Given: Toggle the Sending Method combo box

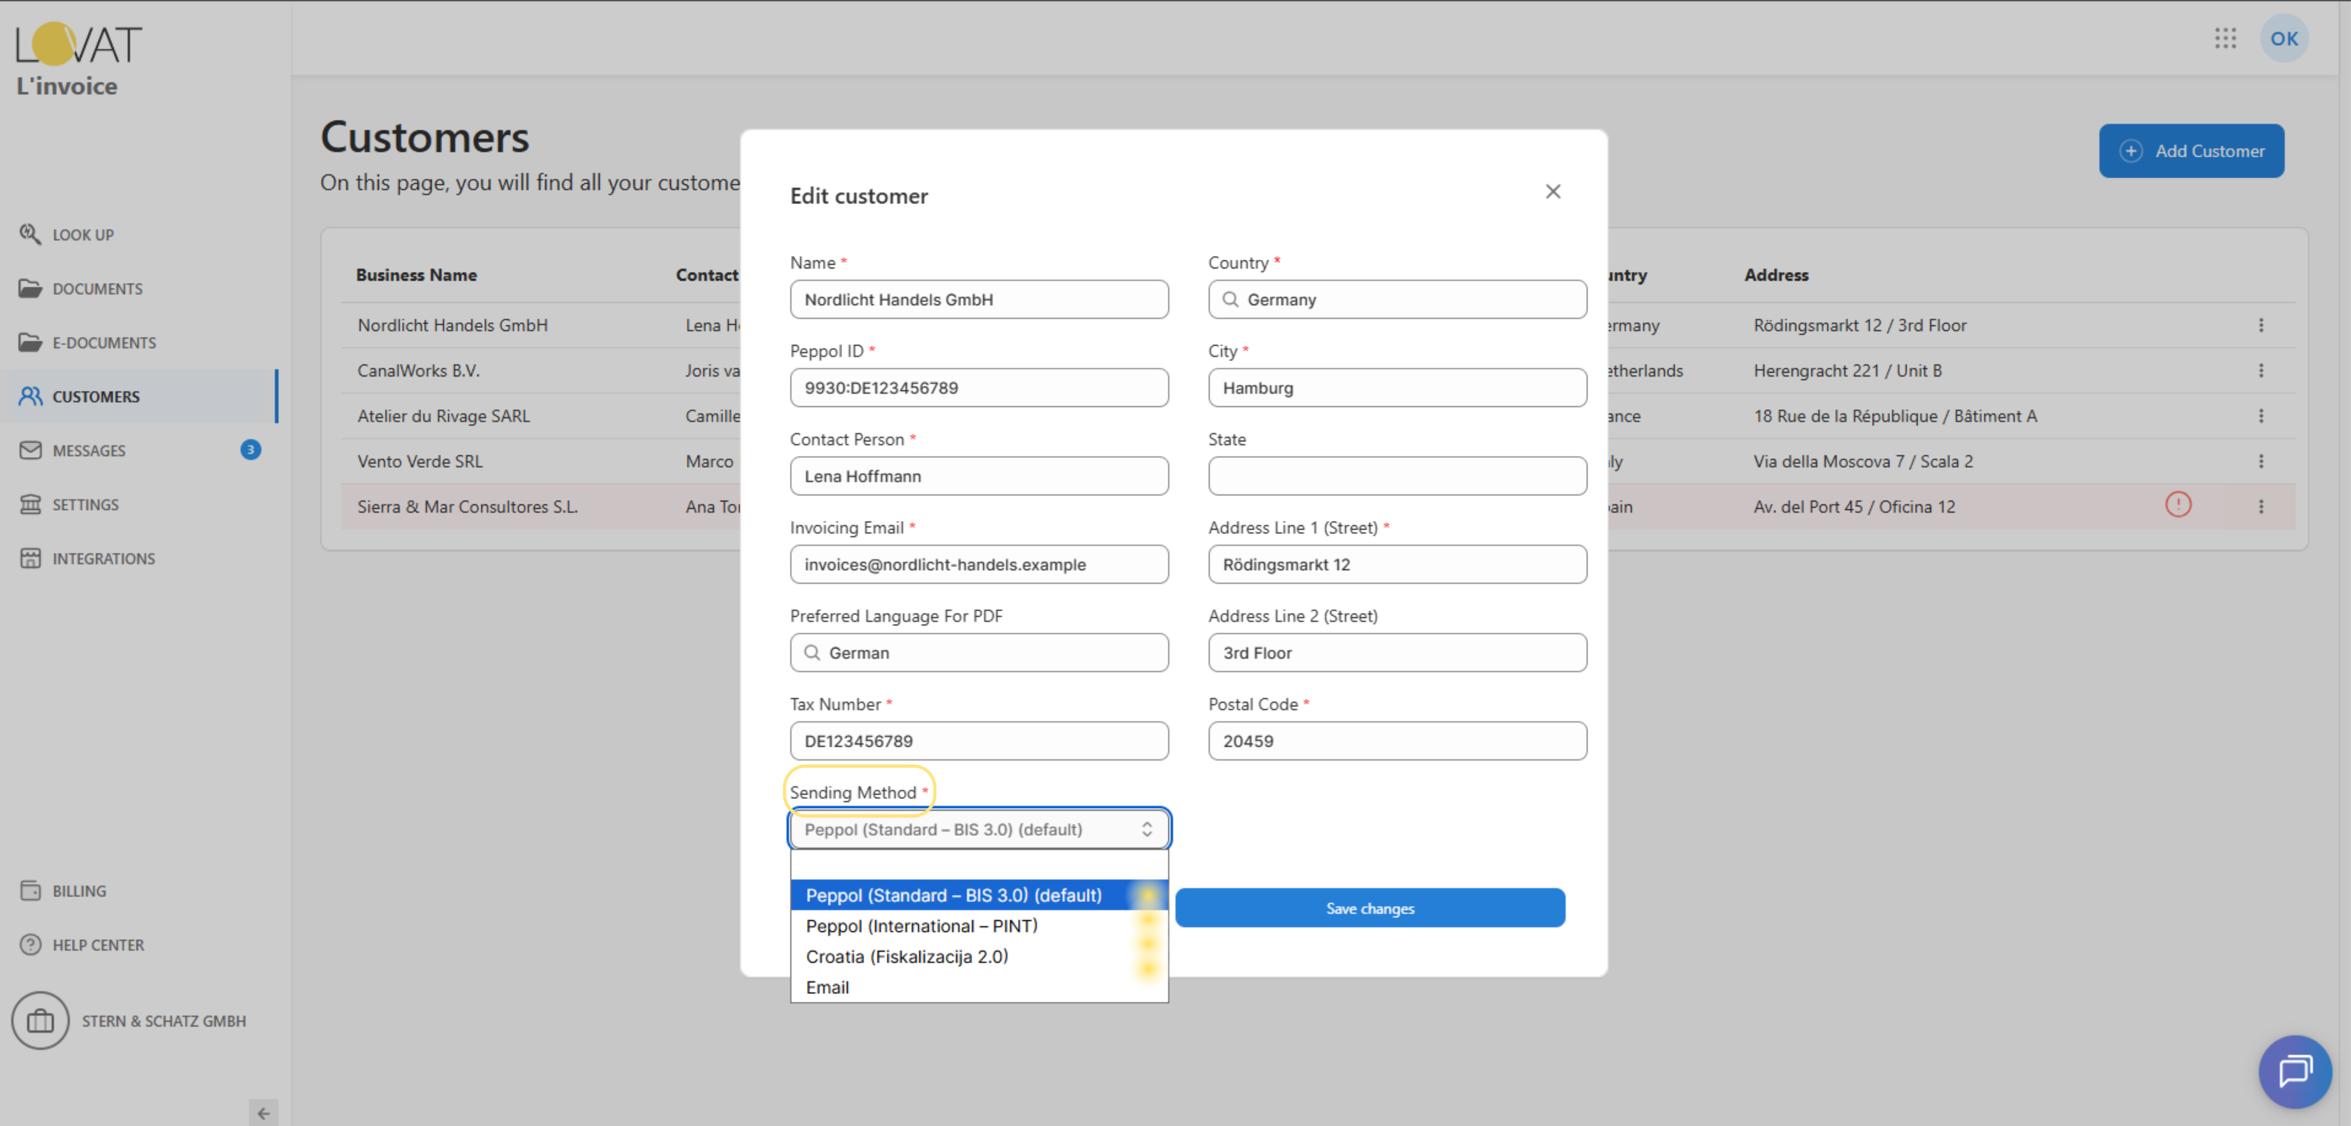Looking at the screenshot, I should click(x=978, y=829).
